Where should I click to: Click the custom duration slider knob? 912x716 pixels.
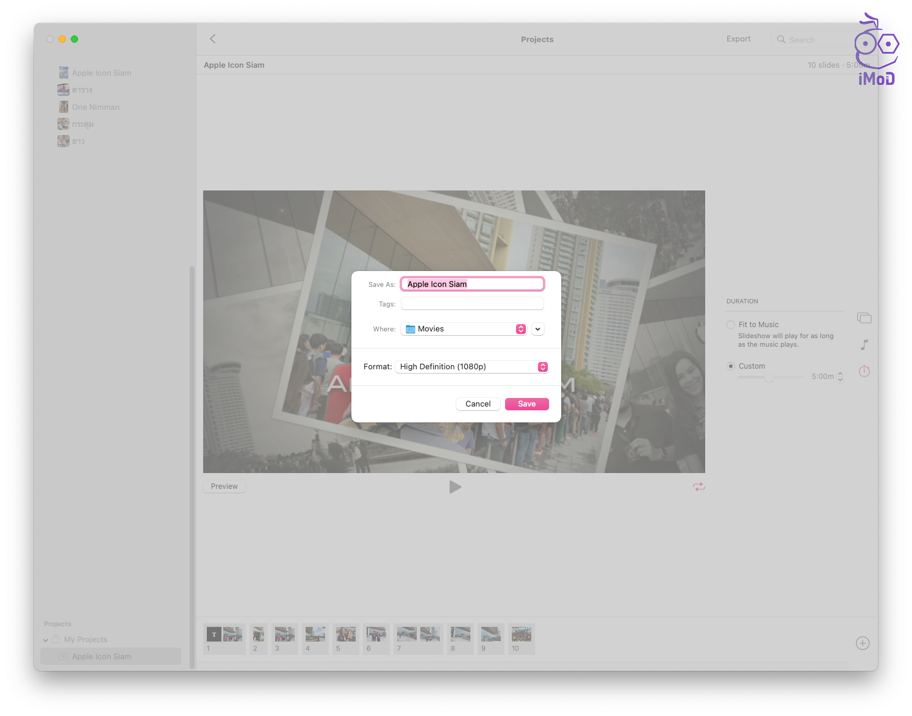(769, 377)
